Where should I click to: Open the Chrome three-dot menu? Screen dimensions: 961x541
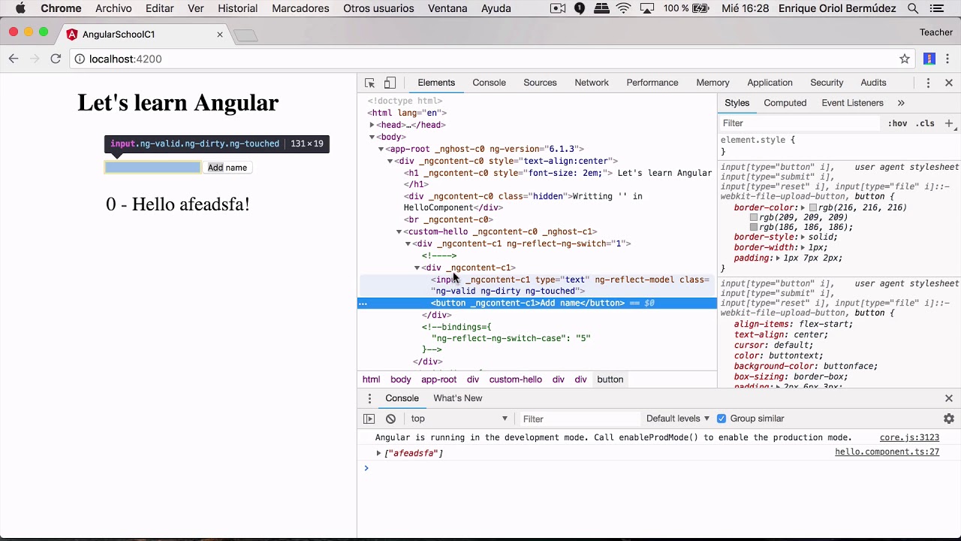point(949,59)
